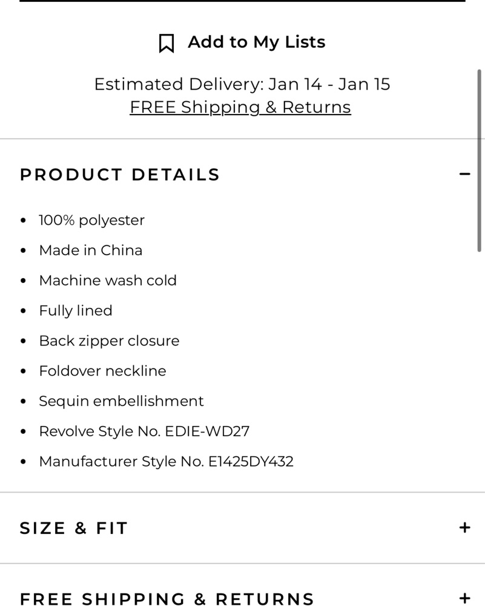This screenshot has width=485, height=606.
Task: Open FREE SHIPPING & RETURNS section heading
Action: [x=167, y=599]
